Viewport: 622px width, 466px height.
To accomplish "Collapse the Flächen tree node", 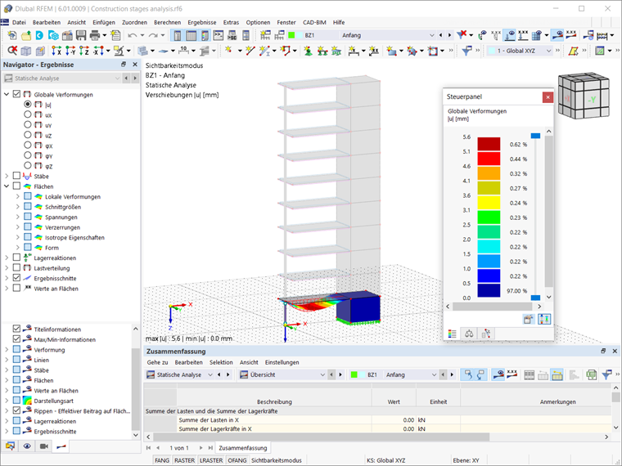I will coord(7,186).
